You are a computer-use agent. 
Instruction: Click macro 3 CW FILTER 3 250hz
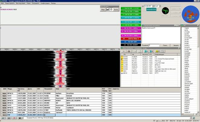(131, 15)
